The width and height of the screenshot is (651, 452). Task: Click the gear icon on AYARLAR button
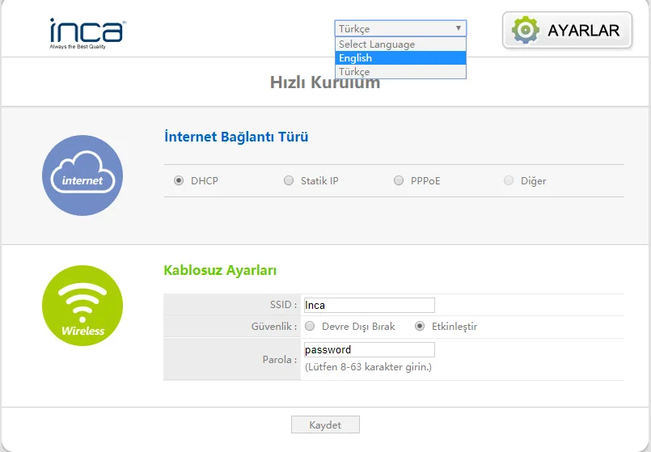click(525, 30)
